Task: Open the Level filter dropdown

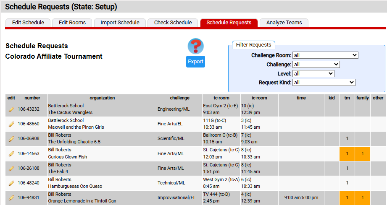Action: (x=313, y=73)
